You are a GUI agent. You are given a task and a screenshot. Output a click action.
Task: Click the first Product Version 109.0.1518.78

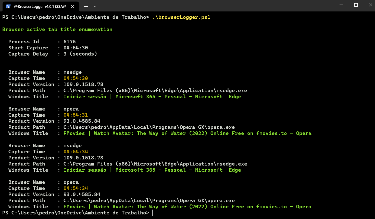(x=83, y=85)
